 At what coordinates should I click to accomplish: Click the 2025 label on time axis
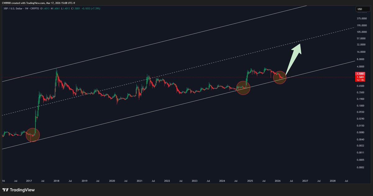[x=250, y=180]
